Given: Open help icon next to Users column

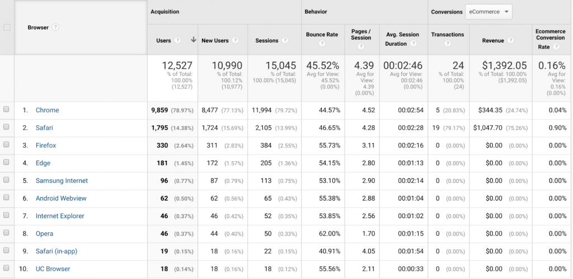Looking at the screenshot, I should pyautogui.click(x=177, y=40).
